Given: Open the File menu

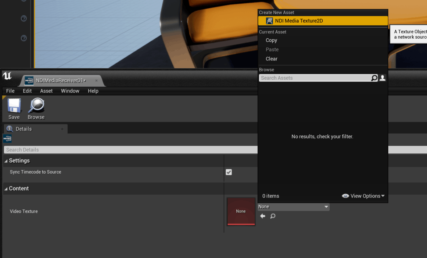Looking at the screenshot, I should pos(10,91).
